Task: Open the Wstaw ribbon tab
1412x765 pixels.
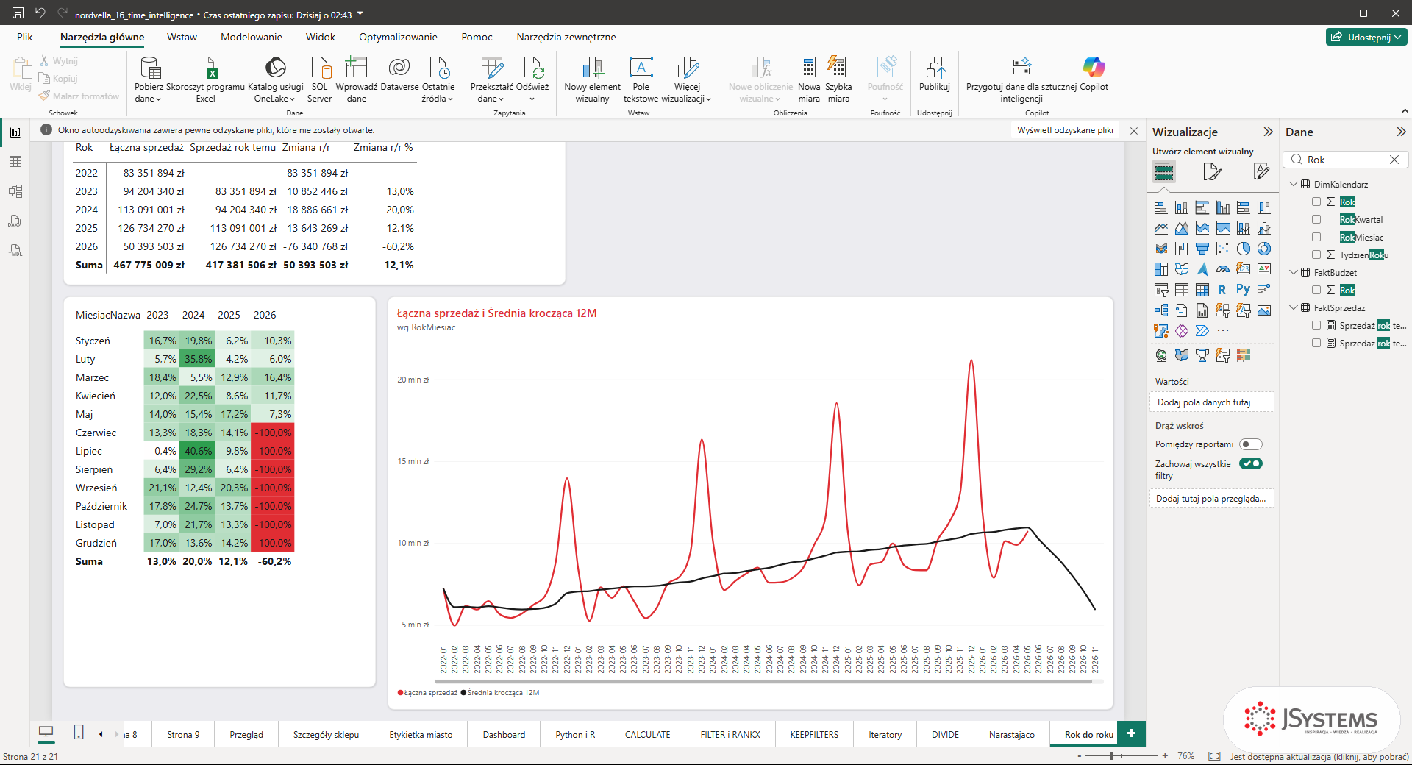Action: tap(182, 37)
